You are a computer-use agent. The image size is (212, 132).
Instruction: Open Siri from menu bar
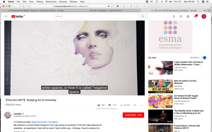(x=203, y=2)
